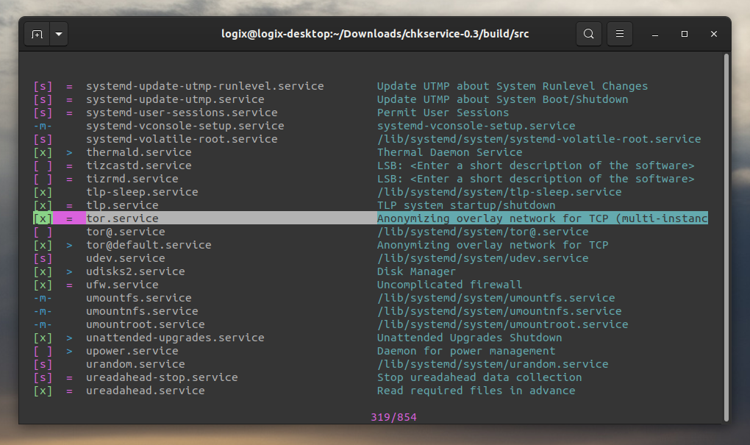Click the umountroot.service -m- marker
The height and width of the screenshot is (445, 750).
point(42,324)
